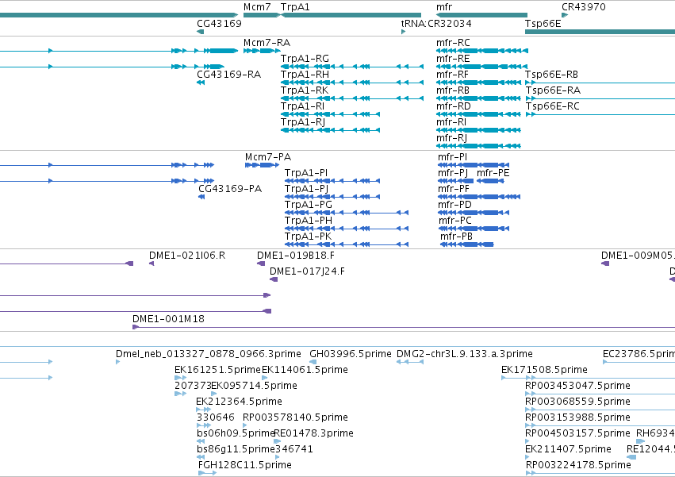This screenshot has width=675, height=477.
Task: Select EST EK114061.5prime
Action: click(x=305, y=370)
